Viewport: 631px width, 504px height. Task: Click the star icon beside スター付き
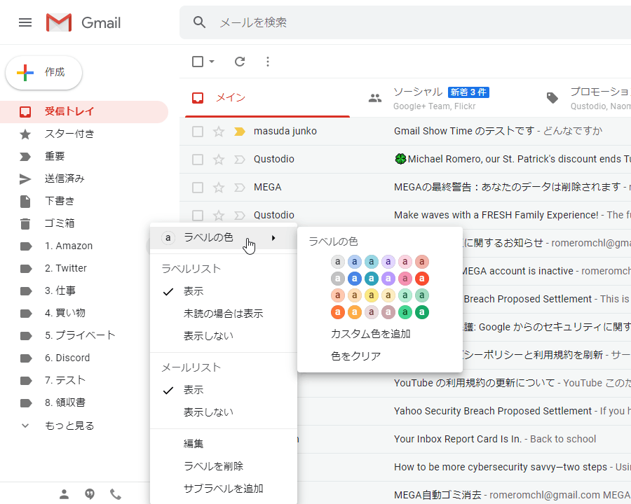click(25, 134)
